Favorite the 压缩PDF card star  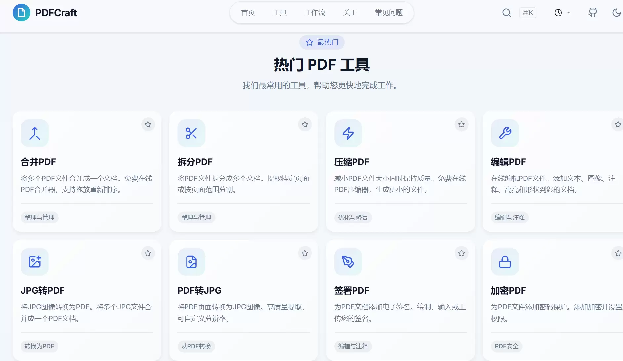(x=462, y=125)
